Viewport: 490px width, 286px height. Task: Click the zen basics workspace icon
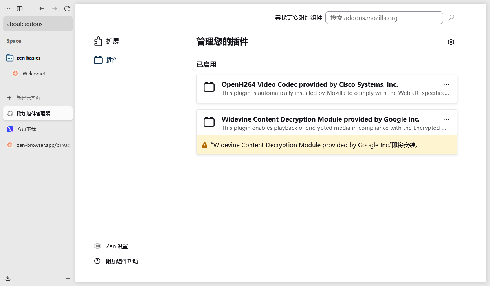(x=9, y=58)
